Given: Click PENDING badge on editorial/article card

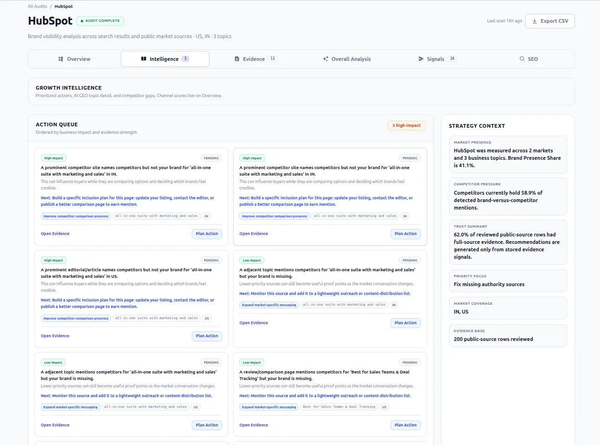Looking at the screenshot, I should tap(211, 261).
